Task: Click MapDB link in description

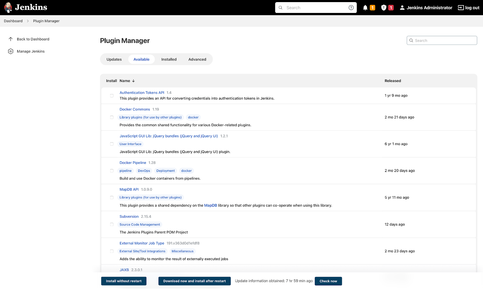Action: (x=211, y=206)
